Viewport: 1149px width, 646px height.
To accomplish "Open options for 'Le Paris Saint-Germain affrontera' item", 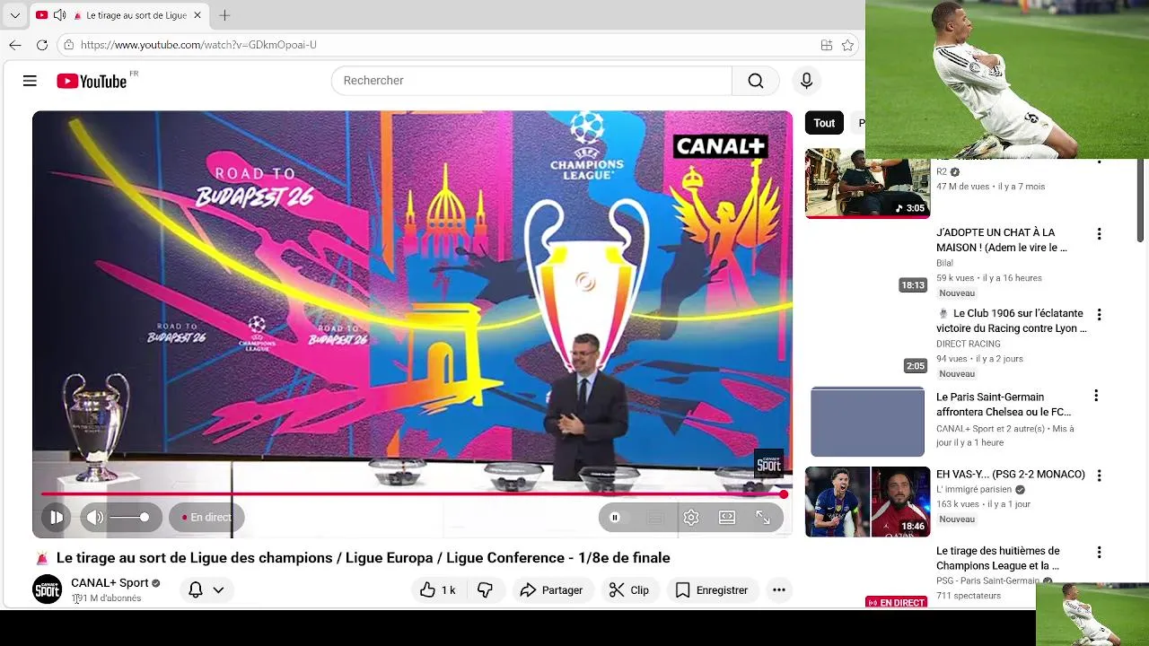I will [x=1096, y=396].
